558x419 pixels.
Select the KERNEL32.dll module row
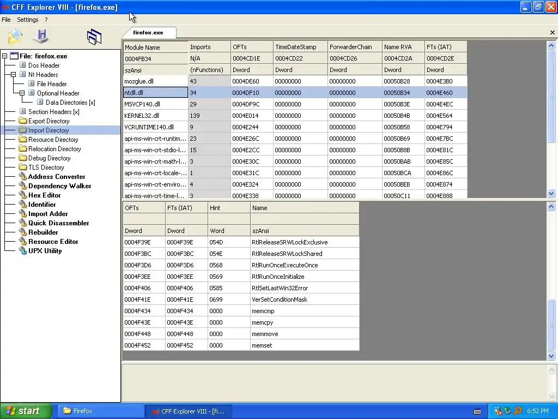point(295,116)
